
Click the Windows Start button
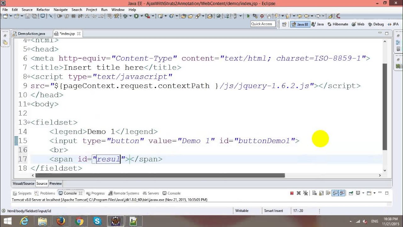[x=8, y=221]
